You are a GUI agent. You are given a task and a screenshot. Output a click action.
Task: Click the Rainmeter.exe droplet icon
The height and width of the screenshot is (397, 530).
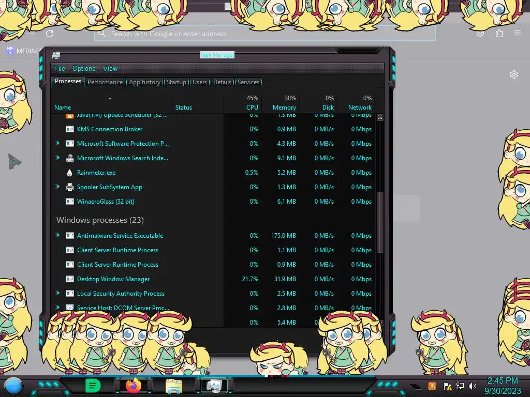click(70, 173)
